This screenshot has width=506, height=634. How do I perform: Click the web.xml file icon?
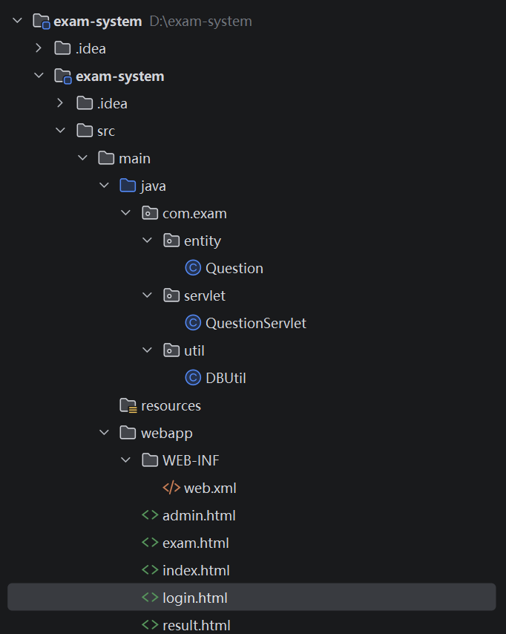pyautogui.click(x=171, y=488)
